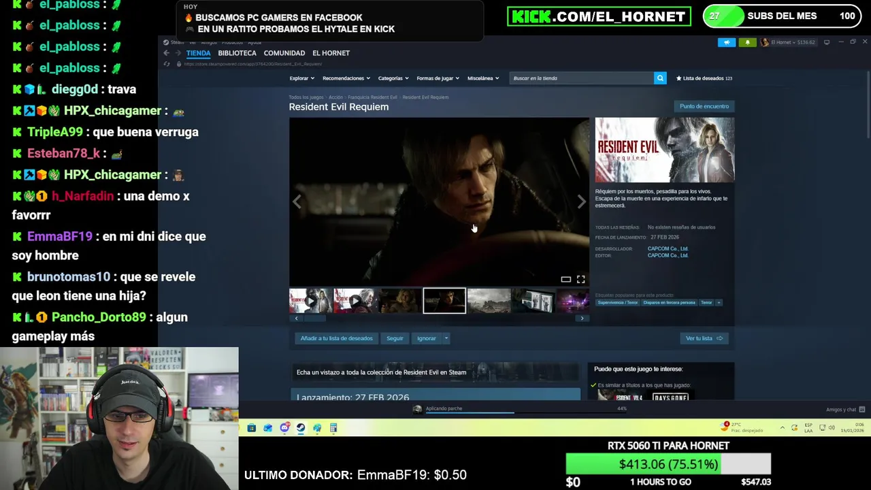Open the taskbar volume speaker icon

[x=832, y=428]
